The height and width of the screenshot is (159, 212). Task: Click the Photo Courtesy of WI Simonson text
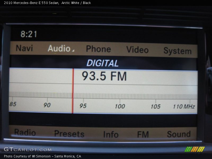click(x=27, y=156)
